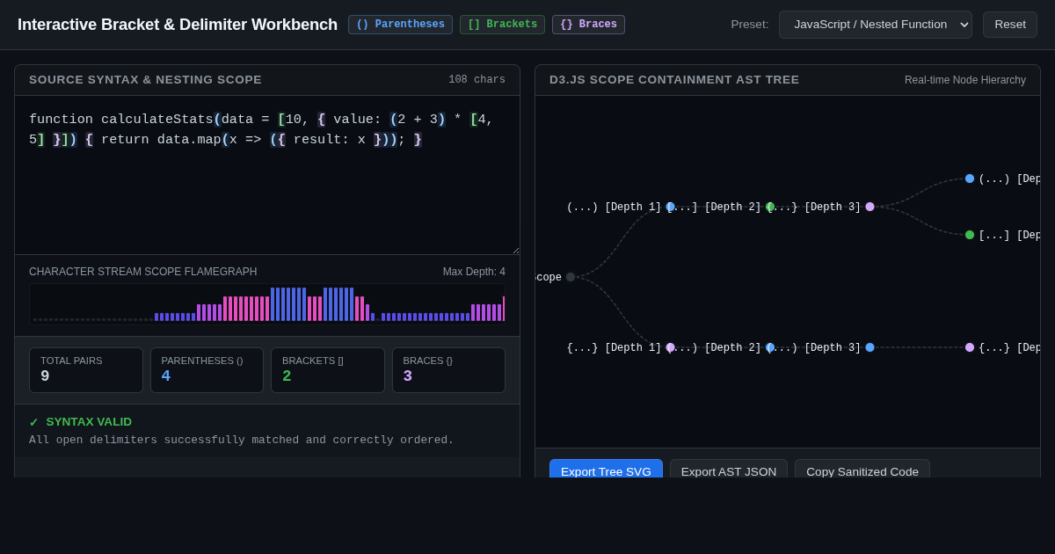The width and height of the screenshot is (1055, 554).
Task: Click the root scope node
Action: point(571,277)
